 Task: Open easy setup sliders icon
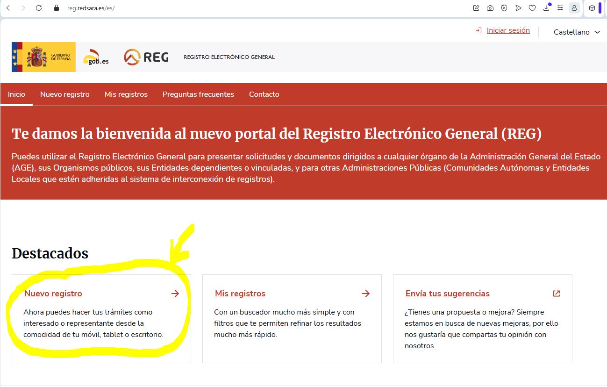[x=560, y=8]
